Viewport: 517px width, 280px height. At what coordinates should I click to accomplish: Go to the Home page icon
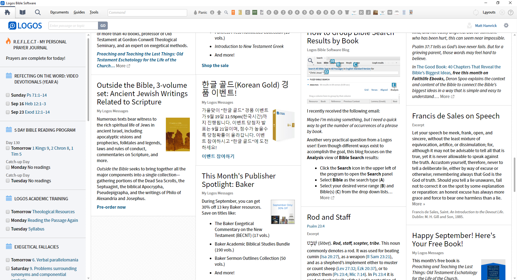(8, 12)
